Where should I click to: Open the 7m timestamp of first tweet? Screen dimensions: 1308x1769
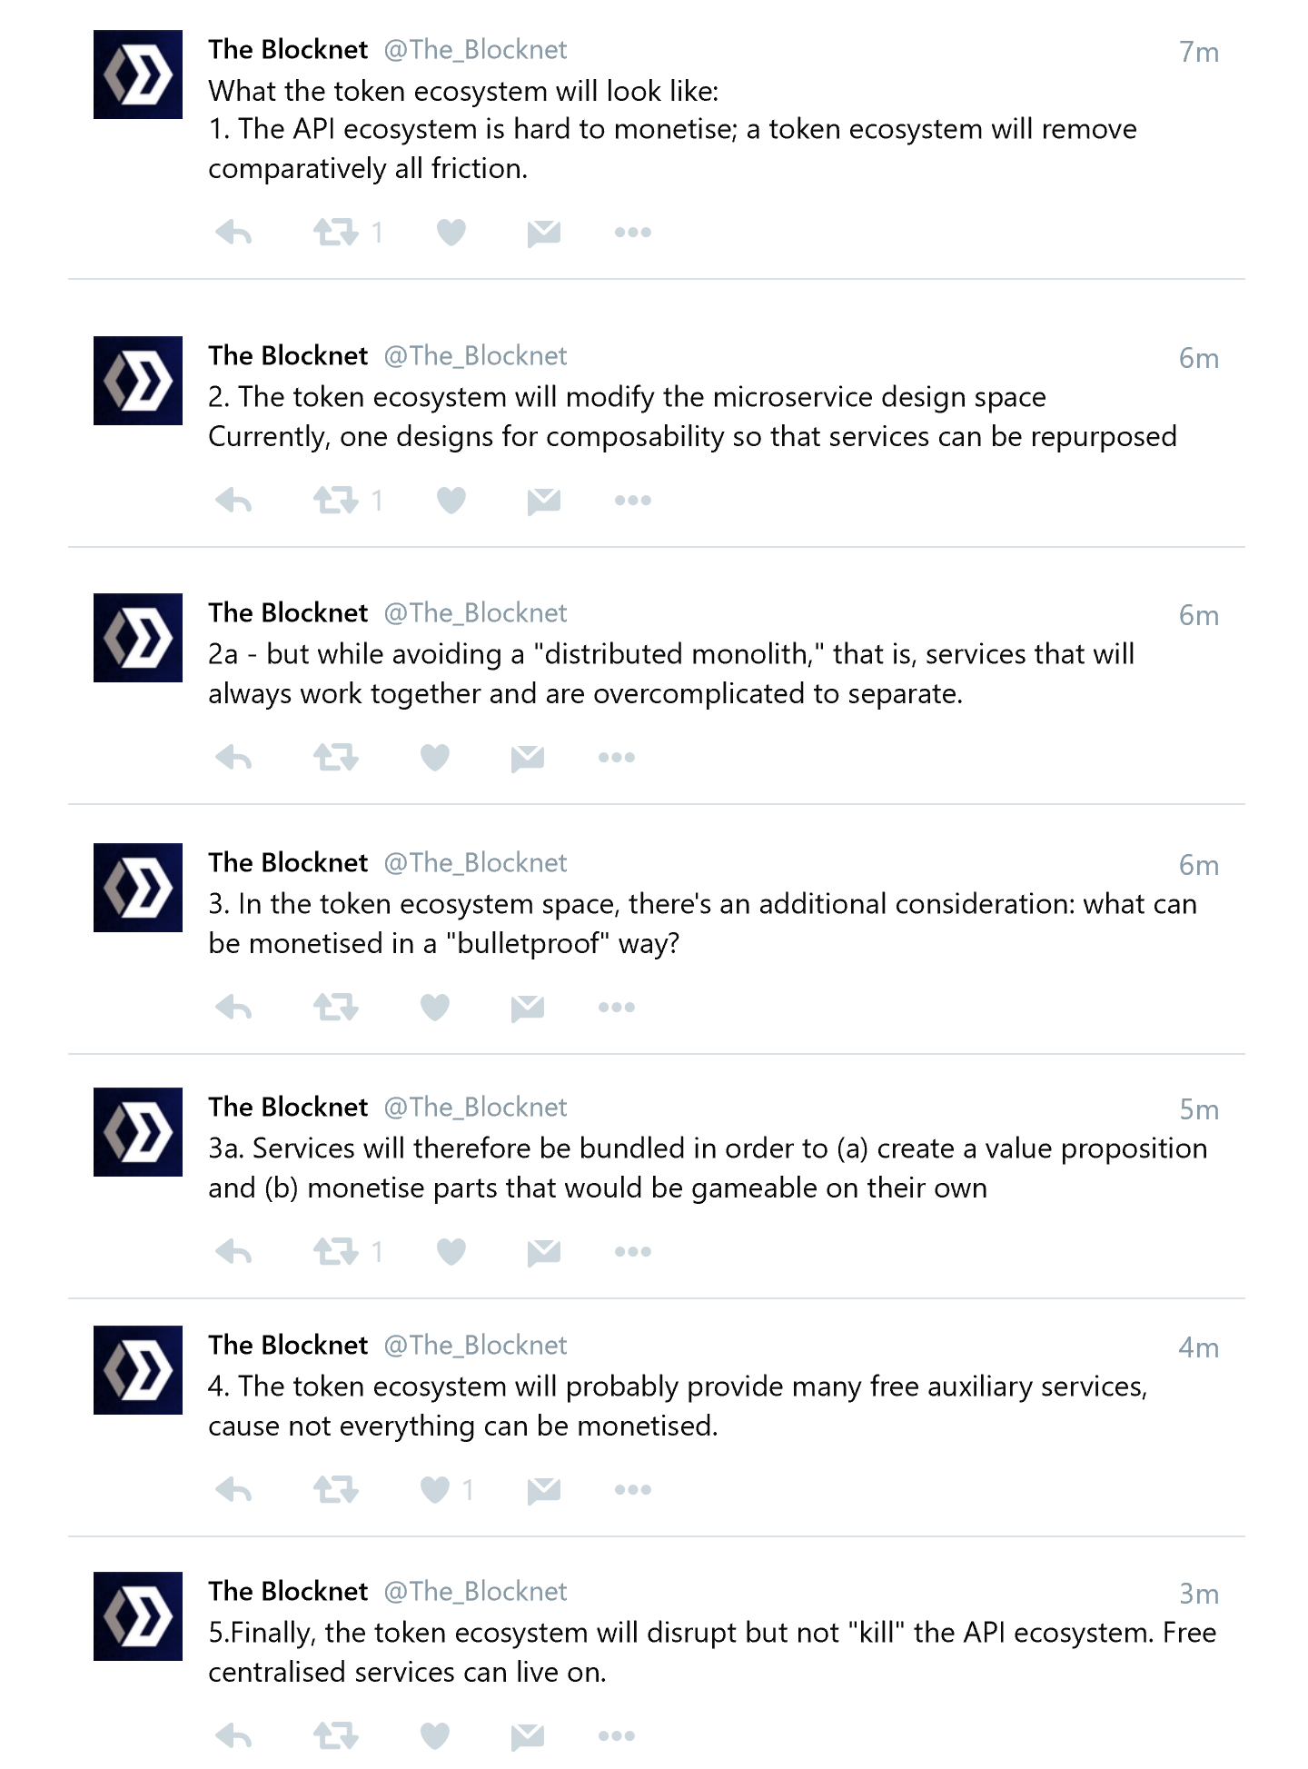pos(1199,53)
